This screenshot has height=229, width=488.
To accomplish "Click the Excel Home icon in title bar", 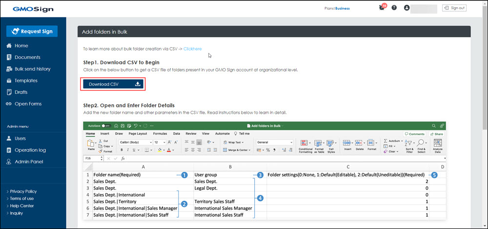I will click(x=116, y=126).
